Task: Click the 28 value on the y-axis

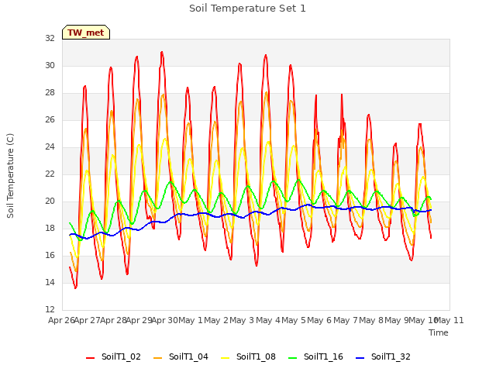Action: 50,93
